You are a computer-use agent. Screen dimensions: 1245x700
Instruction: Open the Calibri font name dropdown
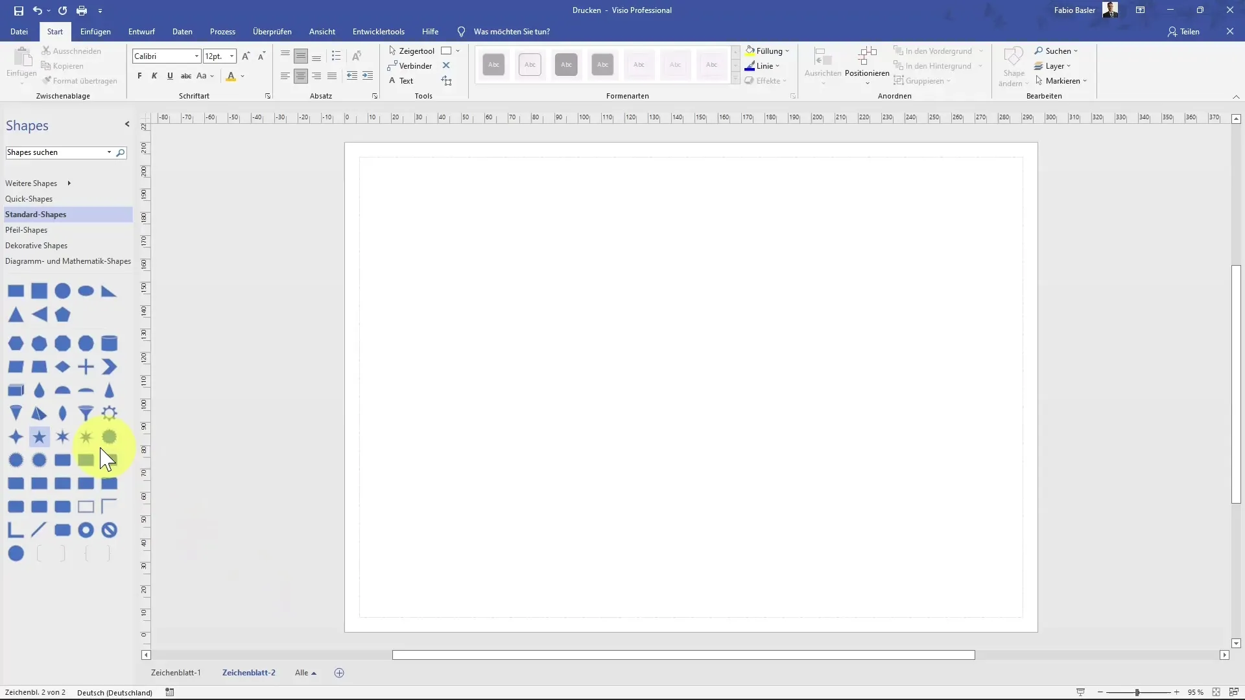[x=196, y=56]
